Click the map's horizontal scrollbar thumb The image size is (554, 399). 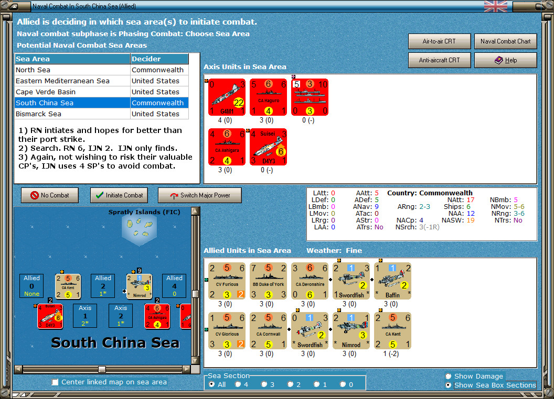pyautogui.click(x=102, y=369)
